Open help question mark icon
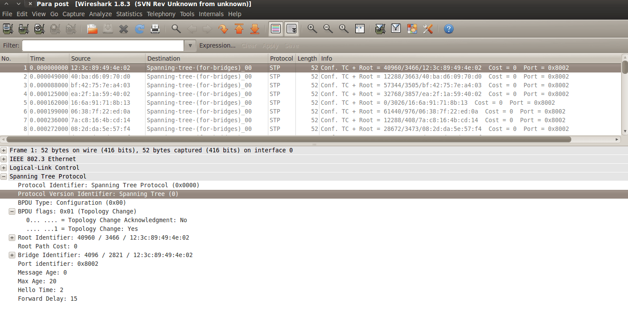The width and height of the screenshot is (628, 323). [x=448, y=29]
